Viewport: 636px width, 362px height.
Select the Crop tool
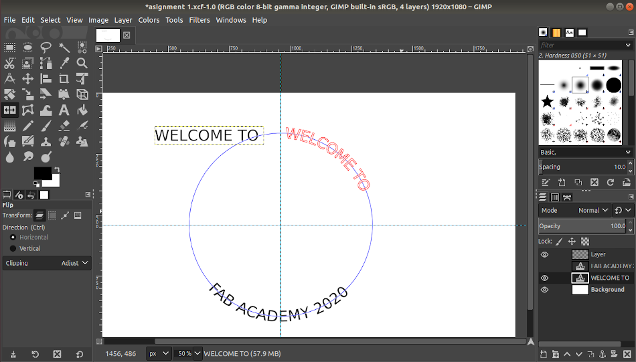click(x=64, y=79)
